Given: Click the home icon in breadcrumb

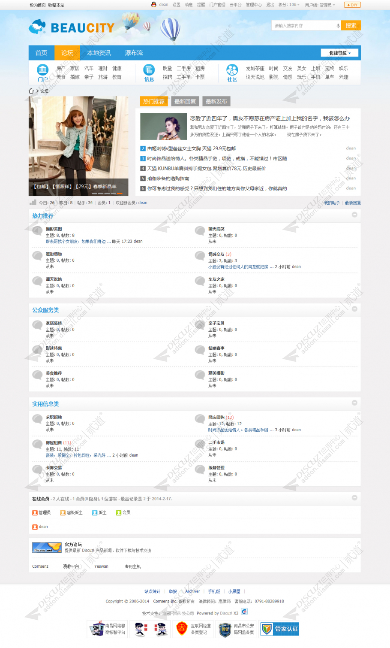Looking at the screenshot, I should [31, 91].
